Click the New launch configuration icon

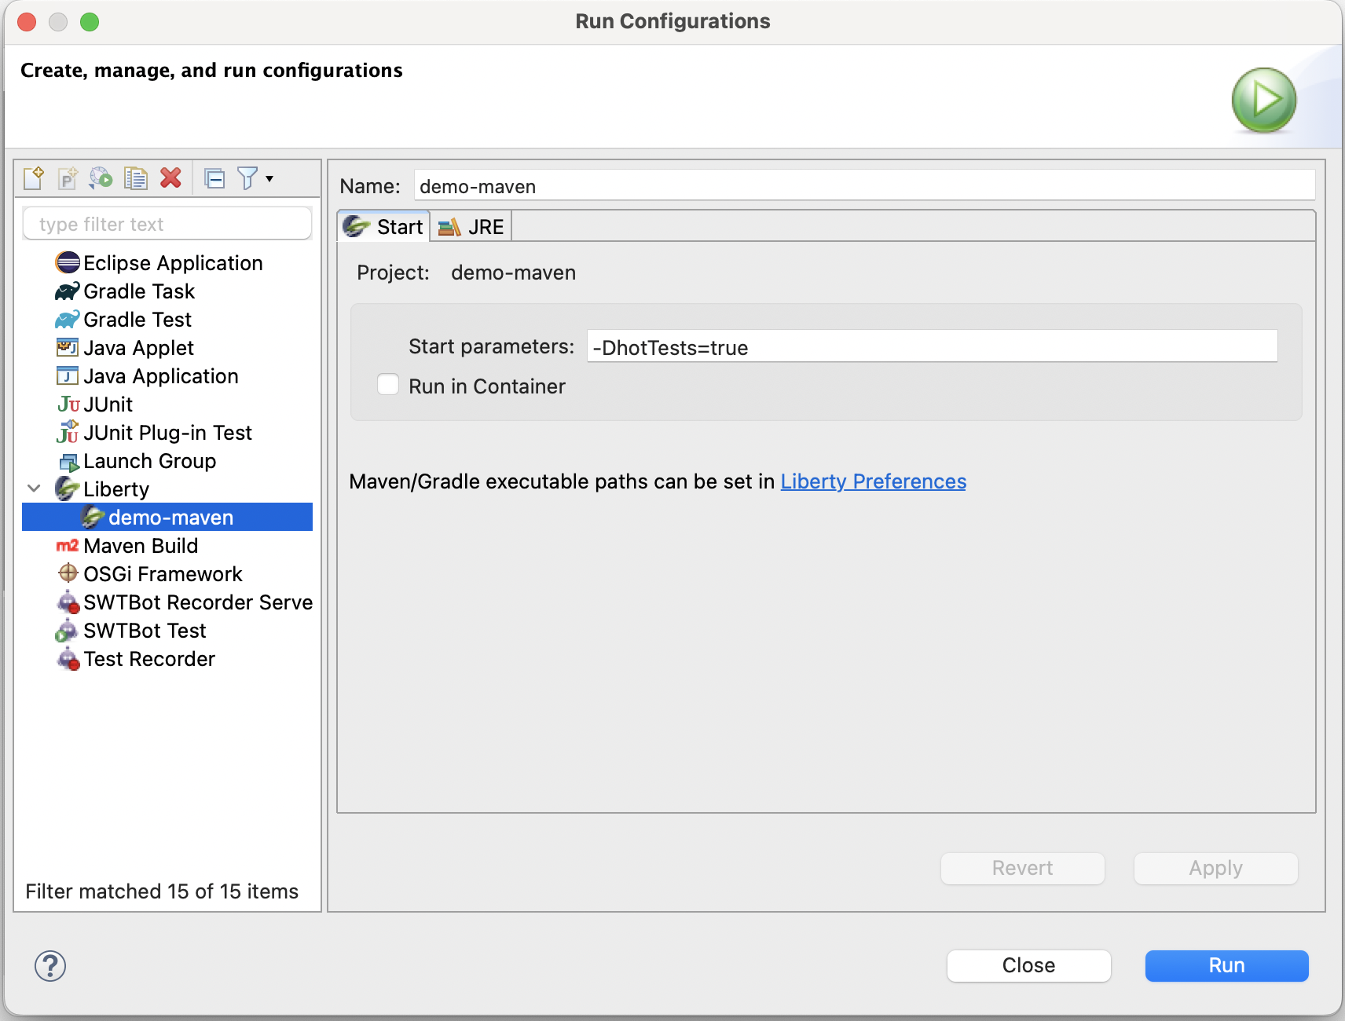coord(34,178)
